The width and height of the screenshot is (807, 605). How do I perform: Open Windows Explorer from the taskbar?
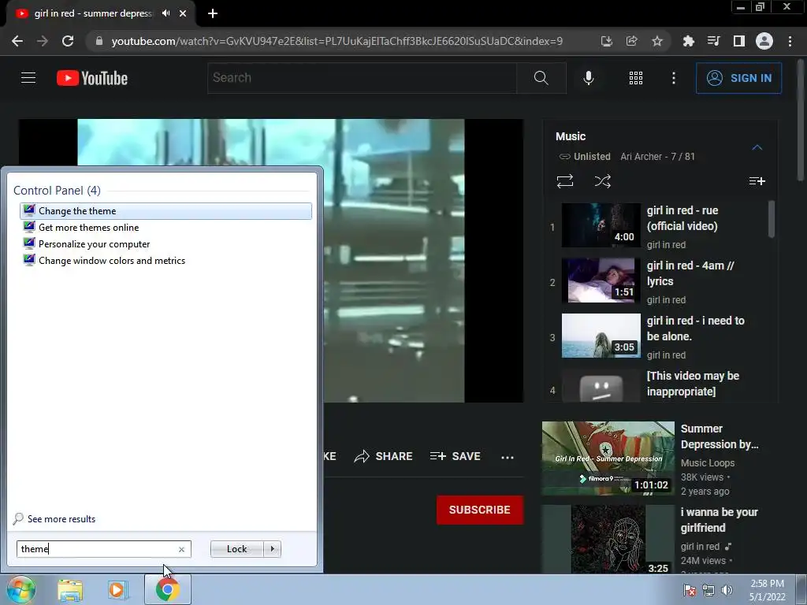tap(70, 589)
